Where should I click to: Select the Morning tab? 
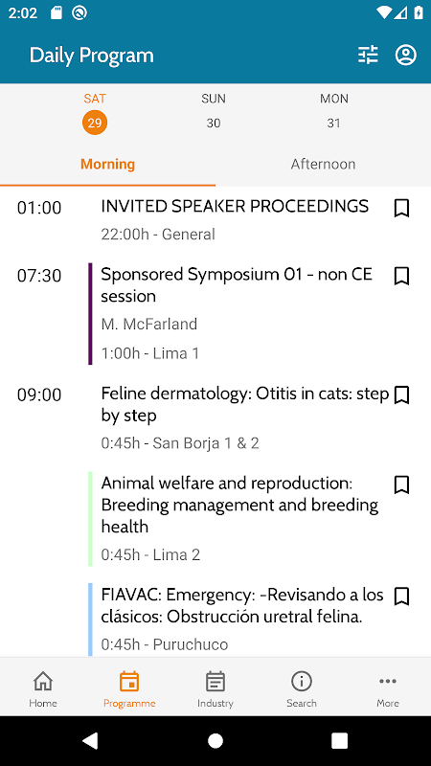(107, 164)
